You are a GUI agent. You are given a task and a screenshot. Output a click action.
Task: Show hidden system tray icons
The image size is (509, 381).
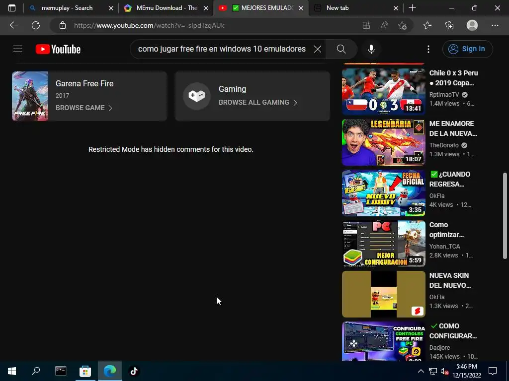coord(421,371)
